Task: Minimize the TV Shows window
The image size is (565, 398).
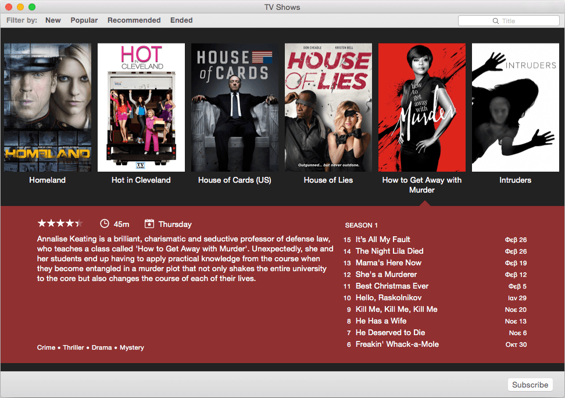Action: pyautogui.click(x=20, y=7)
